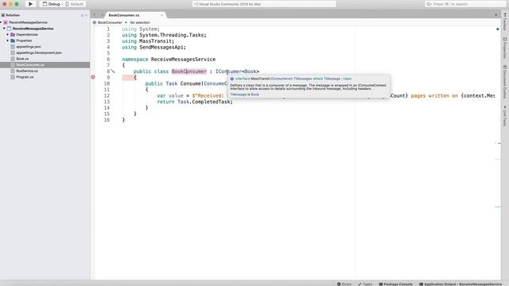The height and width of the screenshot is (286, 509).
Task: Open the document tab list dropdown
Action: click(495, 15)
